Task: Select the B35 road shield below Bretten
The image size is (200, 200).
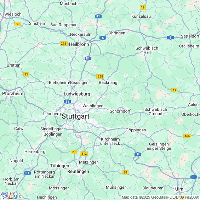Action: (26, 74)
